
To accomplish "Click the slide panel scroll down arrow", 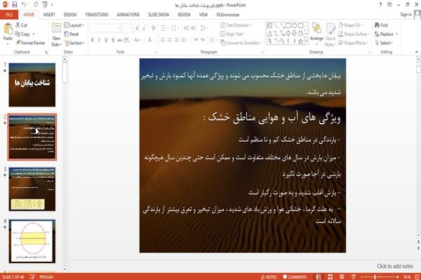I will 65,269.
